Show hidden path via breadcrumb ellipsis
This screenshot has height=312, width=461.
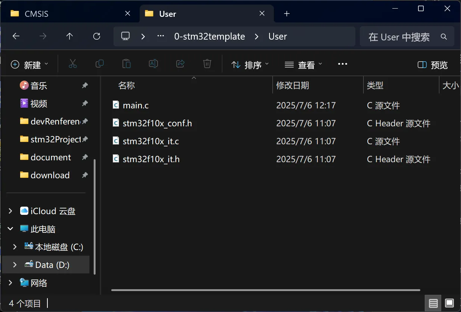pyautogui.click(x=161, y=36)
